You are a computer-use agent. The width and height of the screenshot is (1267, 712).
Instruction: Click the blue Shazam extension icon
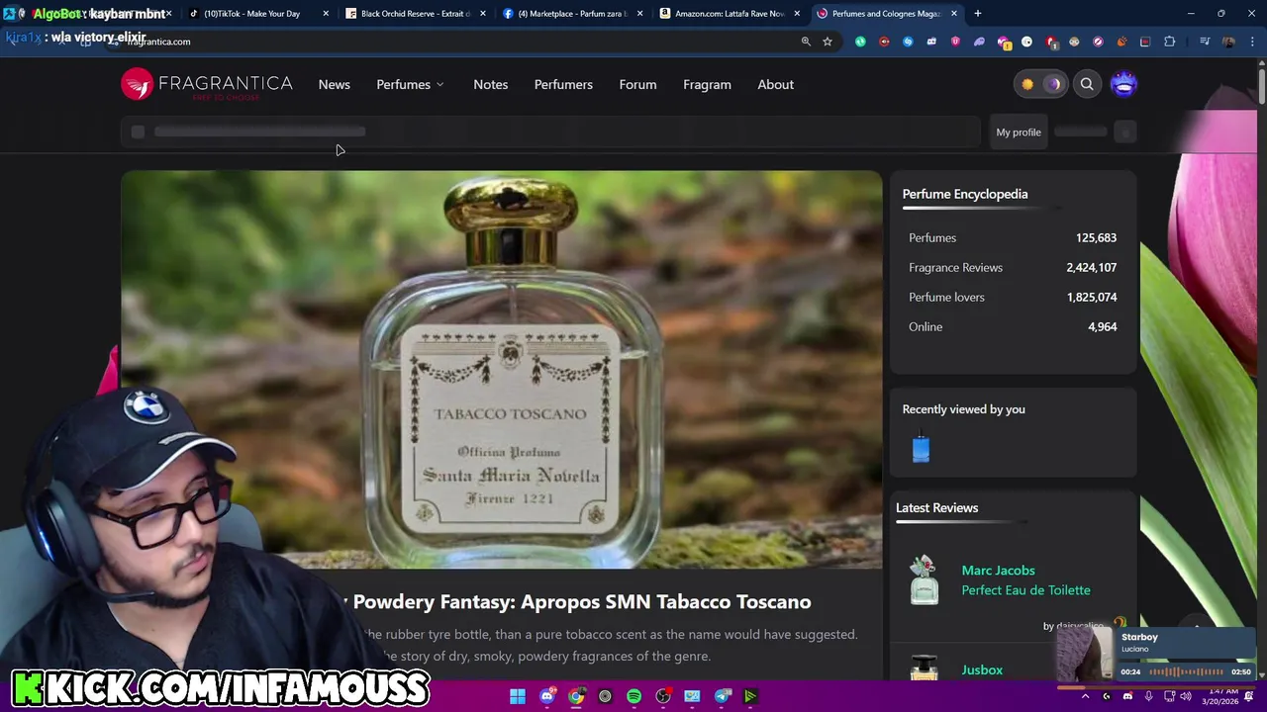[908, 42]
